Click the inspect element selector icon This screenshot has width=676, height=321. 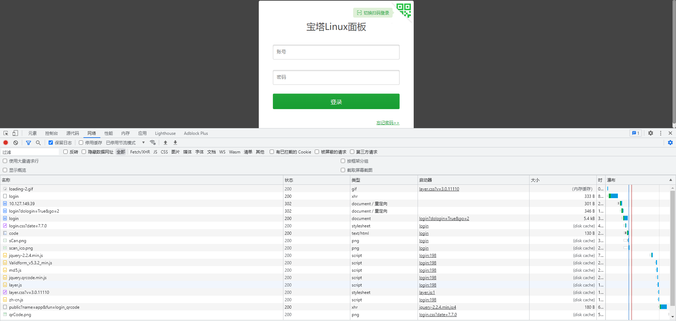pos(6,133)
